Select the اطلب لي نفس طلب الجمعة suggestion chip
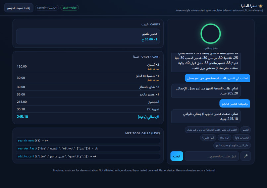The height and width of the screenshot is (188, 267). (212, 130)
